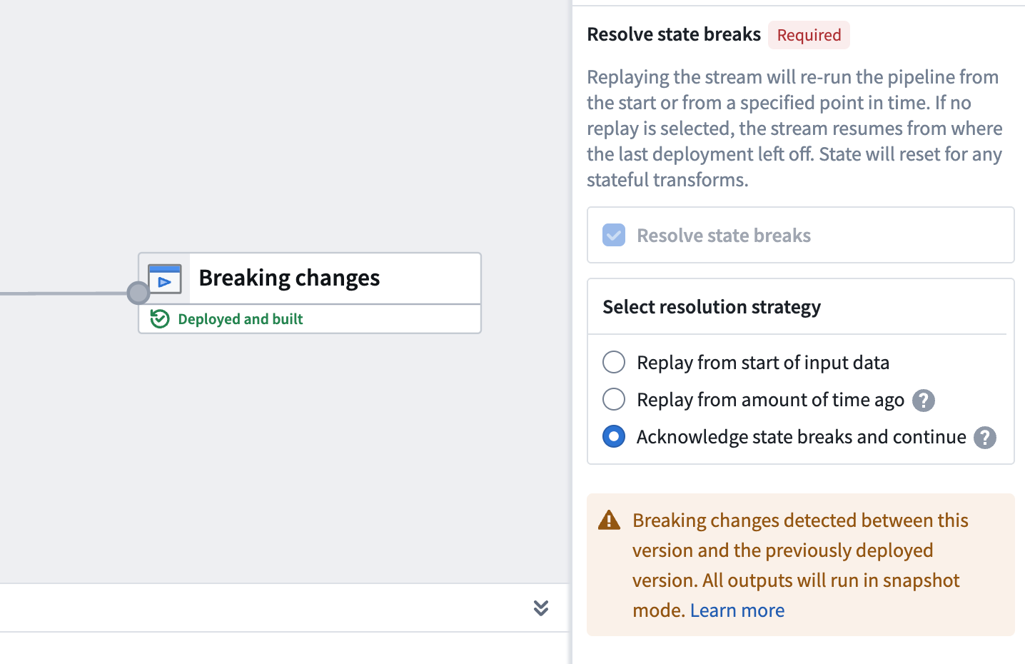Click the breaking changes warning message text

click(x=800, y=565)
